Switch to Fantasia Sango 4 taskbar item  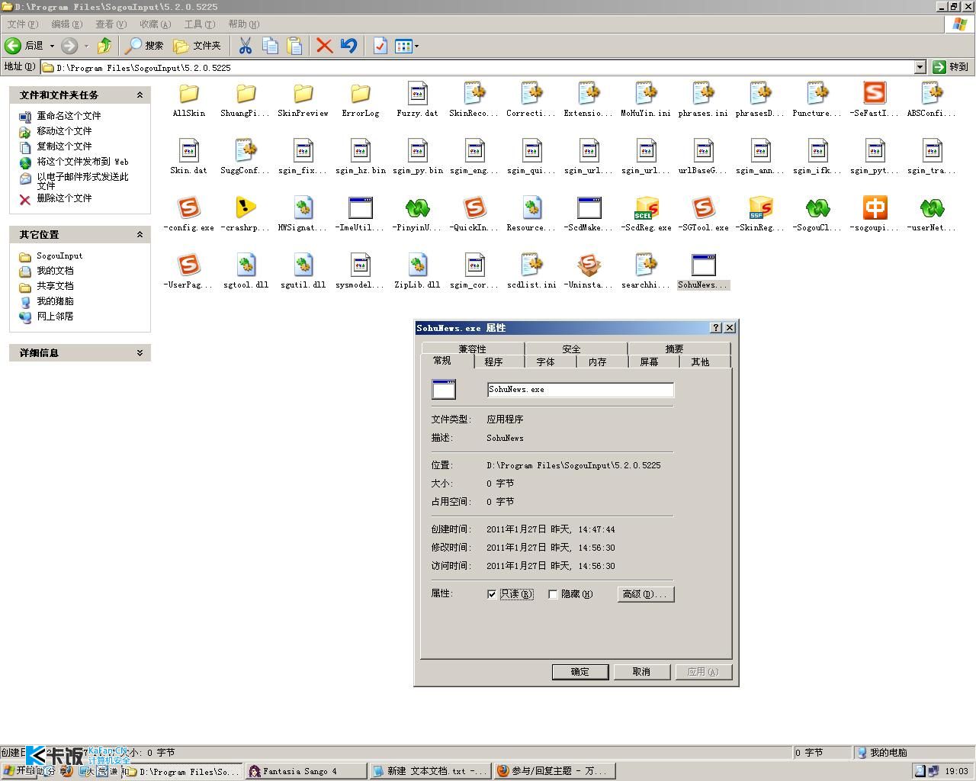(306, 771)
